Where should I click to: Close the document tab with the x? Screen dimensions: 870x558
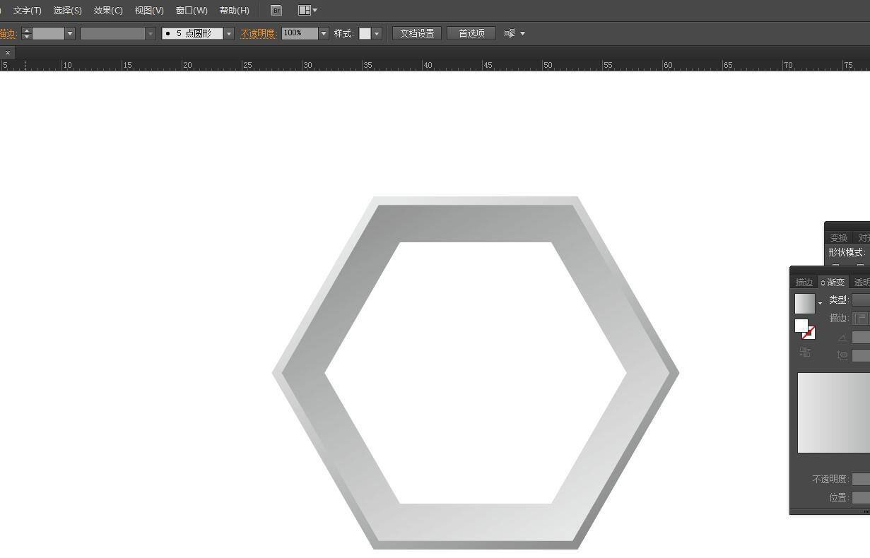point(8,53)
